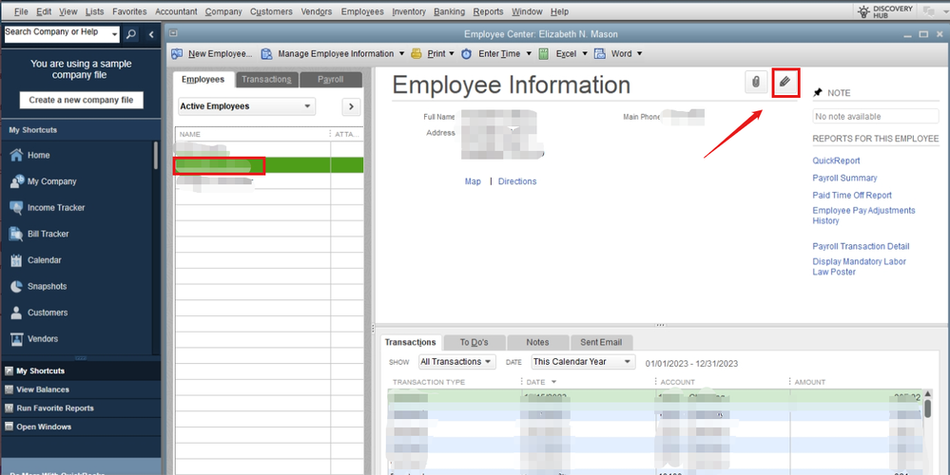Click the window menu icon left of title
The image size is (950, 475).
(x=173, y=34)
